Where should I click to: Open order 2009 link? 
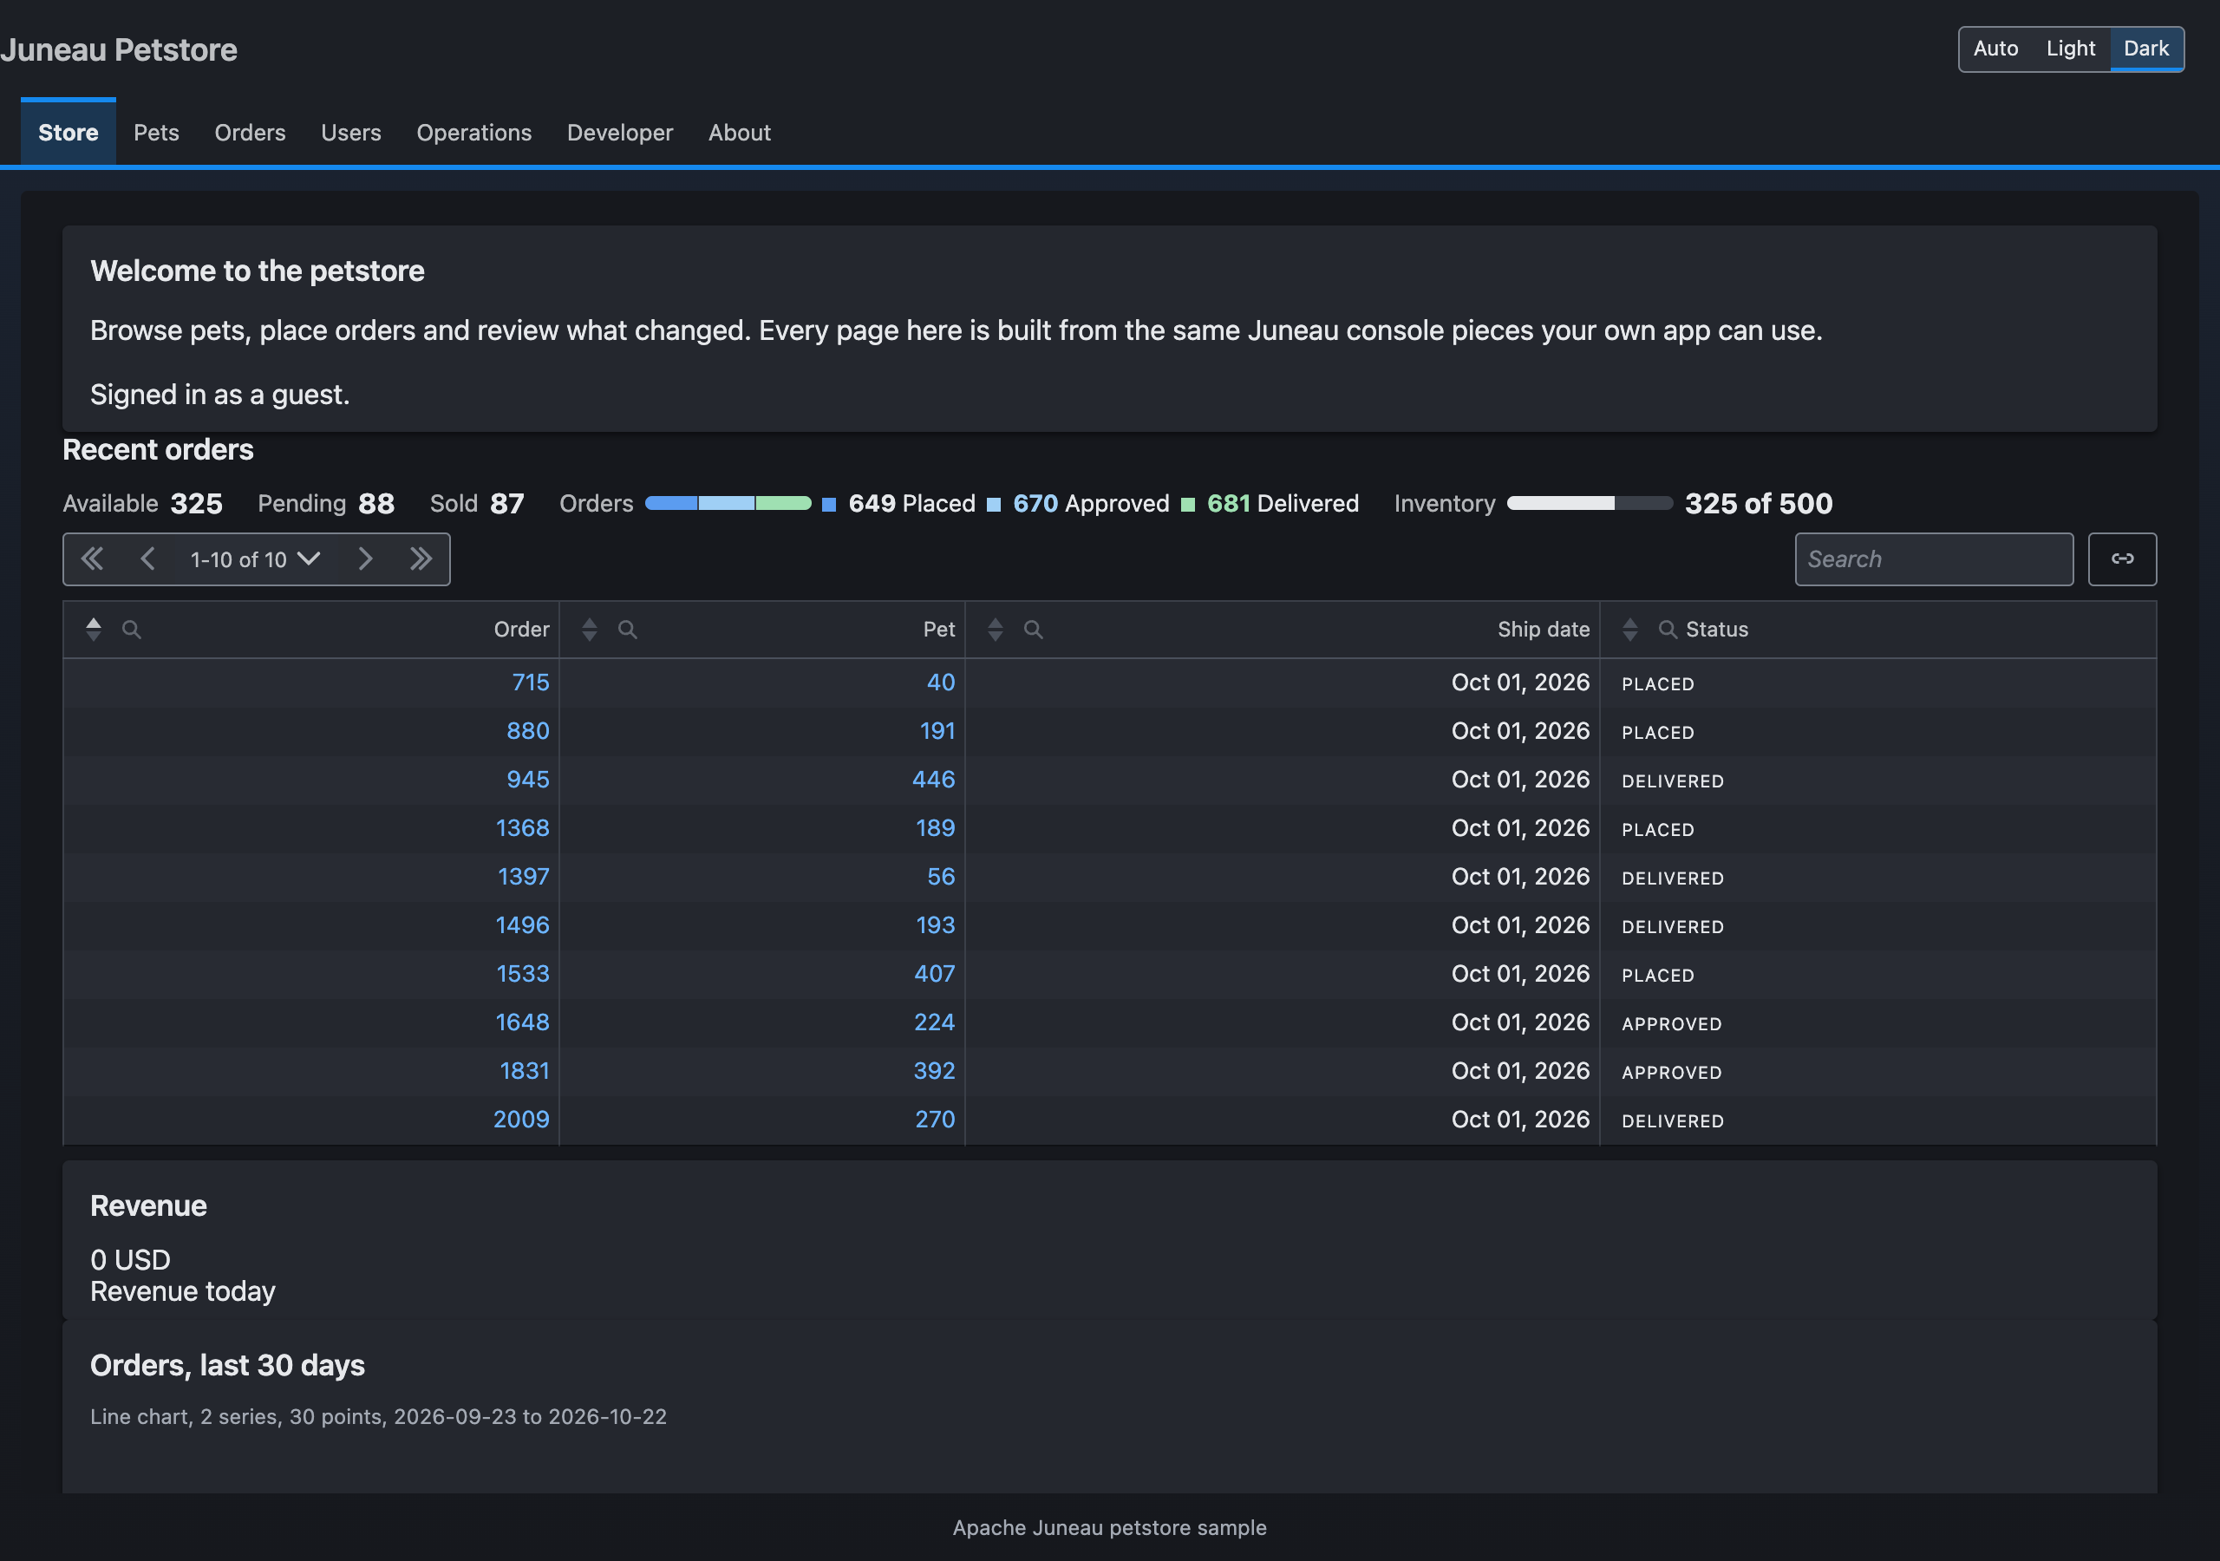(521, 1119)
